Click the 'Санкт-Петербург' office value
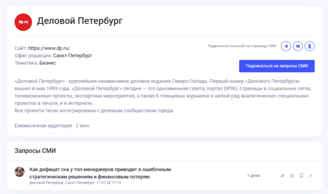Viewport: 328px width, 194px height. click(x=72, y=56)
